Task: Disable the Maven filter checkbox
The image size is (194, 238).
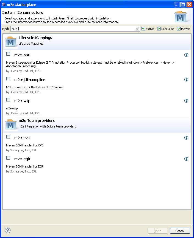Action: click(179, 29)
